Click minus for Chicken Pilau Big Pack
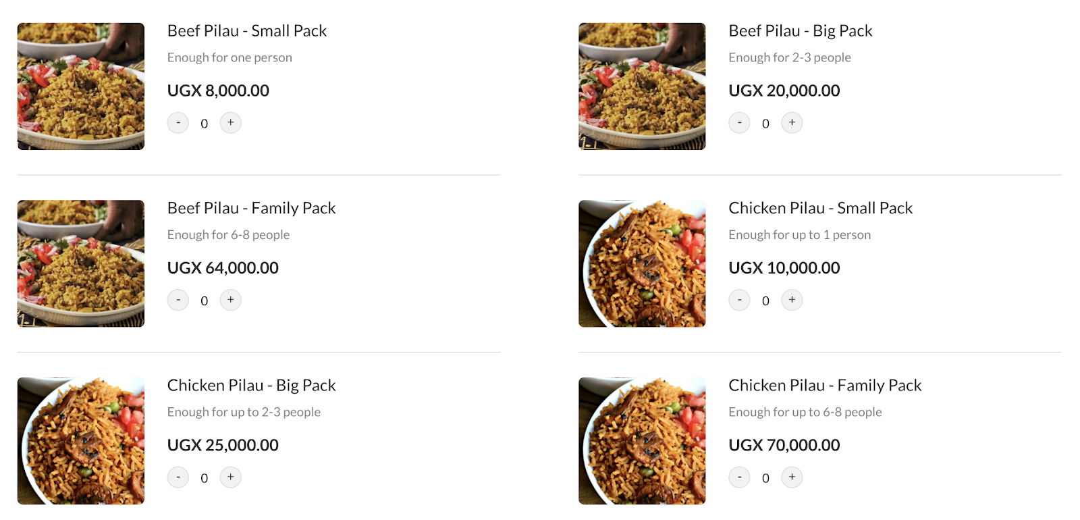The height and width of the screenshot is (520, 1080). (x=178, y=477)
